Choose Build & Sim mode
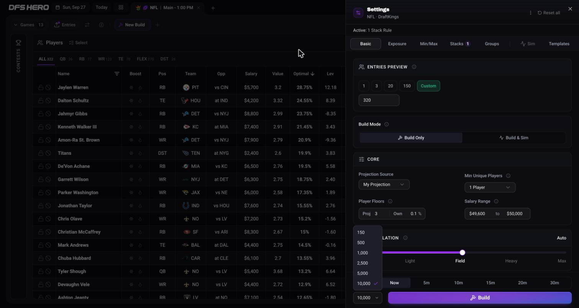Image resolution: width=579 pixels, height=308 pixels. tap(514, 138)
